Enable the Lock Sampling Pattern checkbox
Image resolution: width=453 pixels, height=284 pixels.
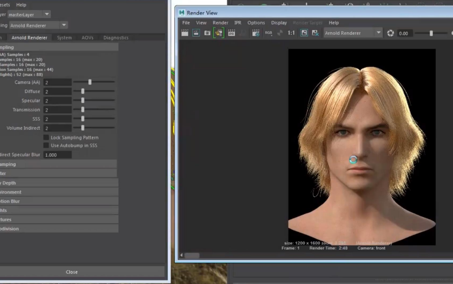point(46,138)
